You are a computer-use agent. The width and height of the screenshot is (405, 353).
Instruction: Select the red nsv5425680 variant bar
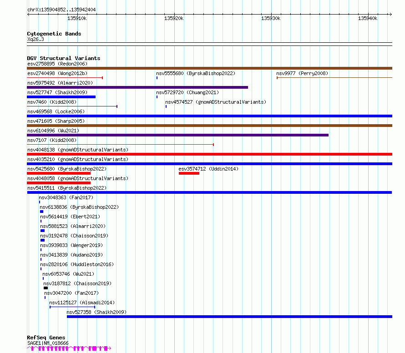59,173
